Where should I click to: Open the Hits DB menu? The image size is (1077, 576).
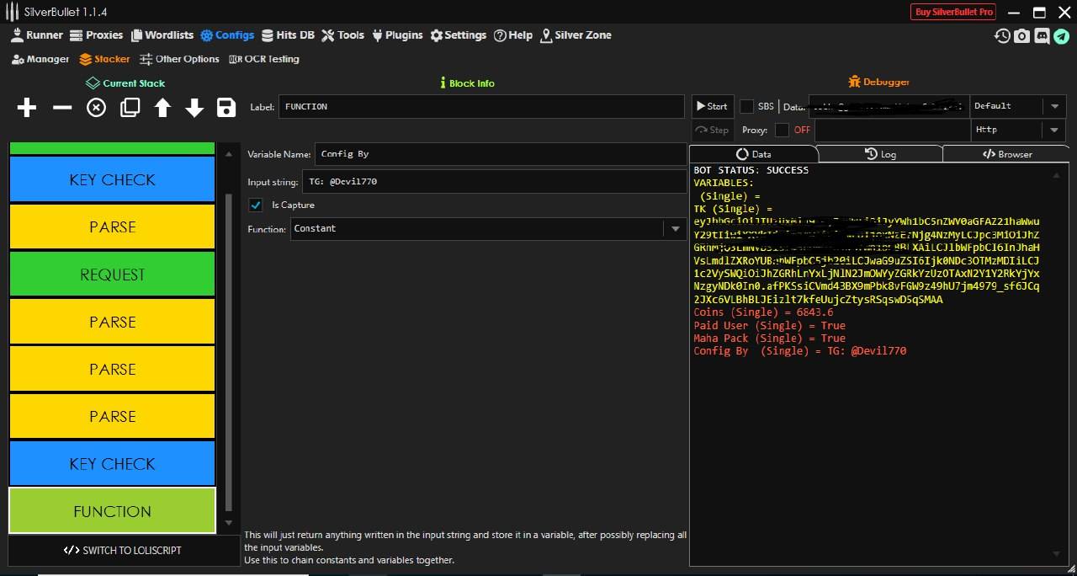pos(288,35)
